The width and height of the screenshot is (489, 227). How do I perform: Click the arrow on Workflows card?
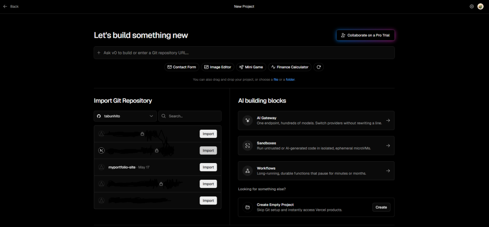pyautogui.click(x=388, y=171)
